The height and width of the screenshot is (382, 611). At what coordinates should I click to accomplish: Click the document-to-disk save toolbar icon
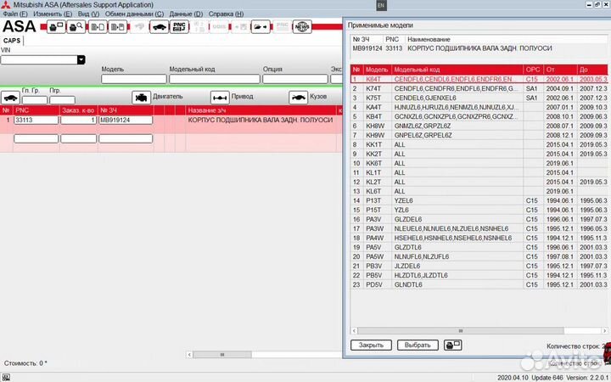click(118, 27)
